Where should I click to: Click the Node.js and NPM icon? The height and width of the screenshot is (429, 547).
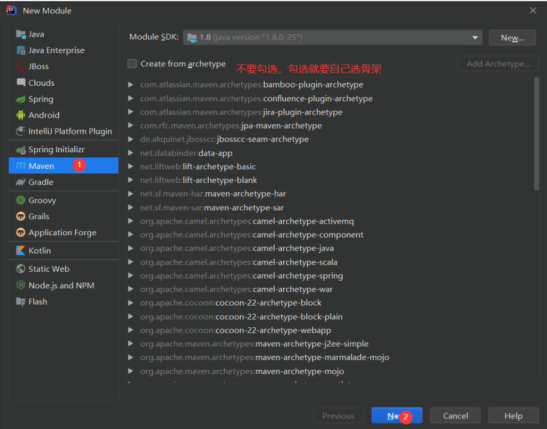21,285
